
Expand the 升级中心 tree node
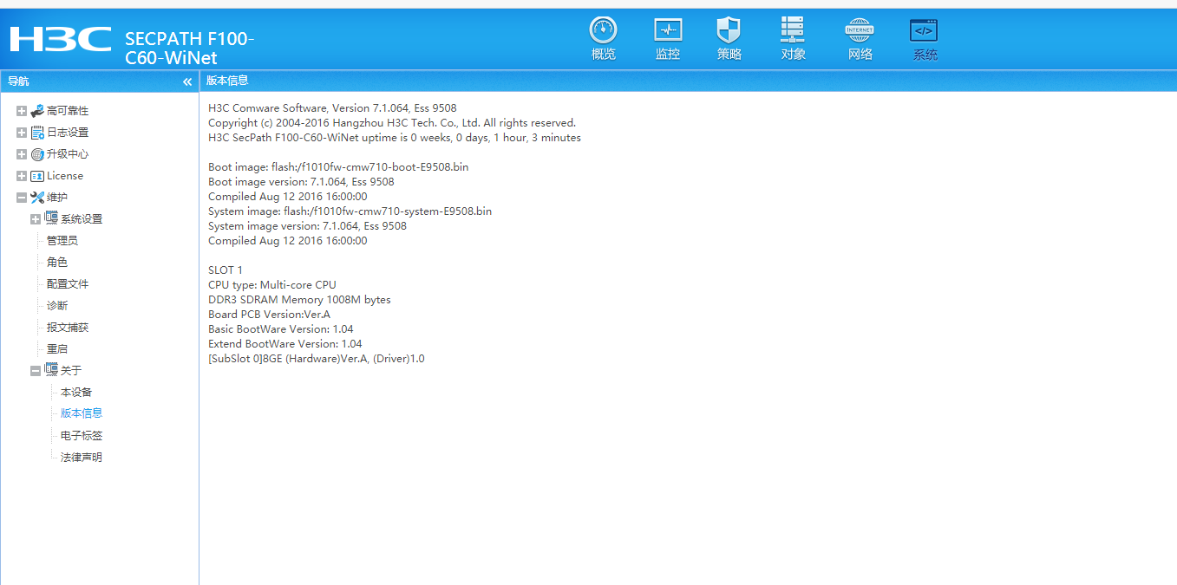pyautogui.click(x=22, y=154)
